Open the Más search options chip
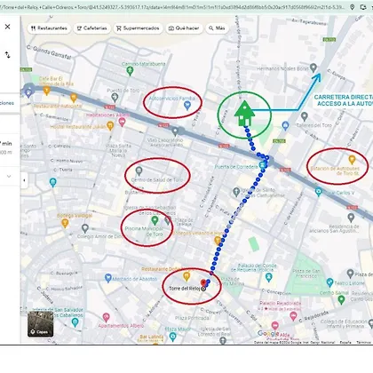 (217, 28)
